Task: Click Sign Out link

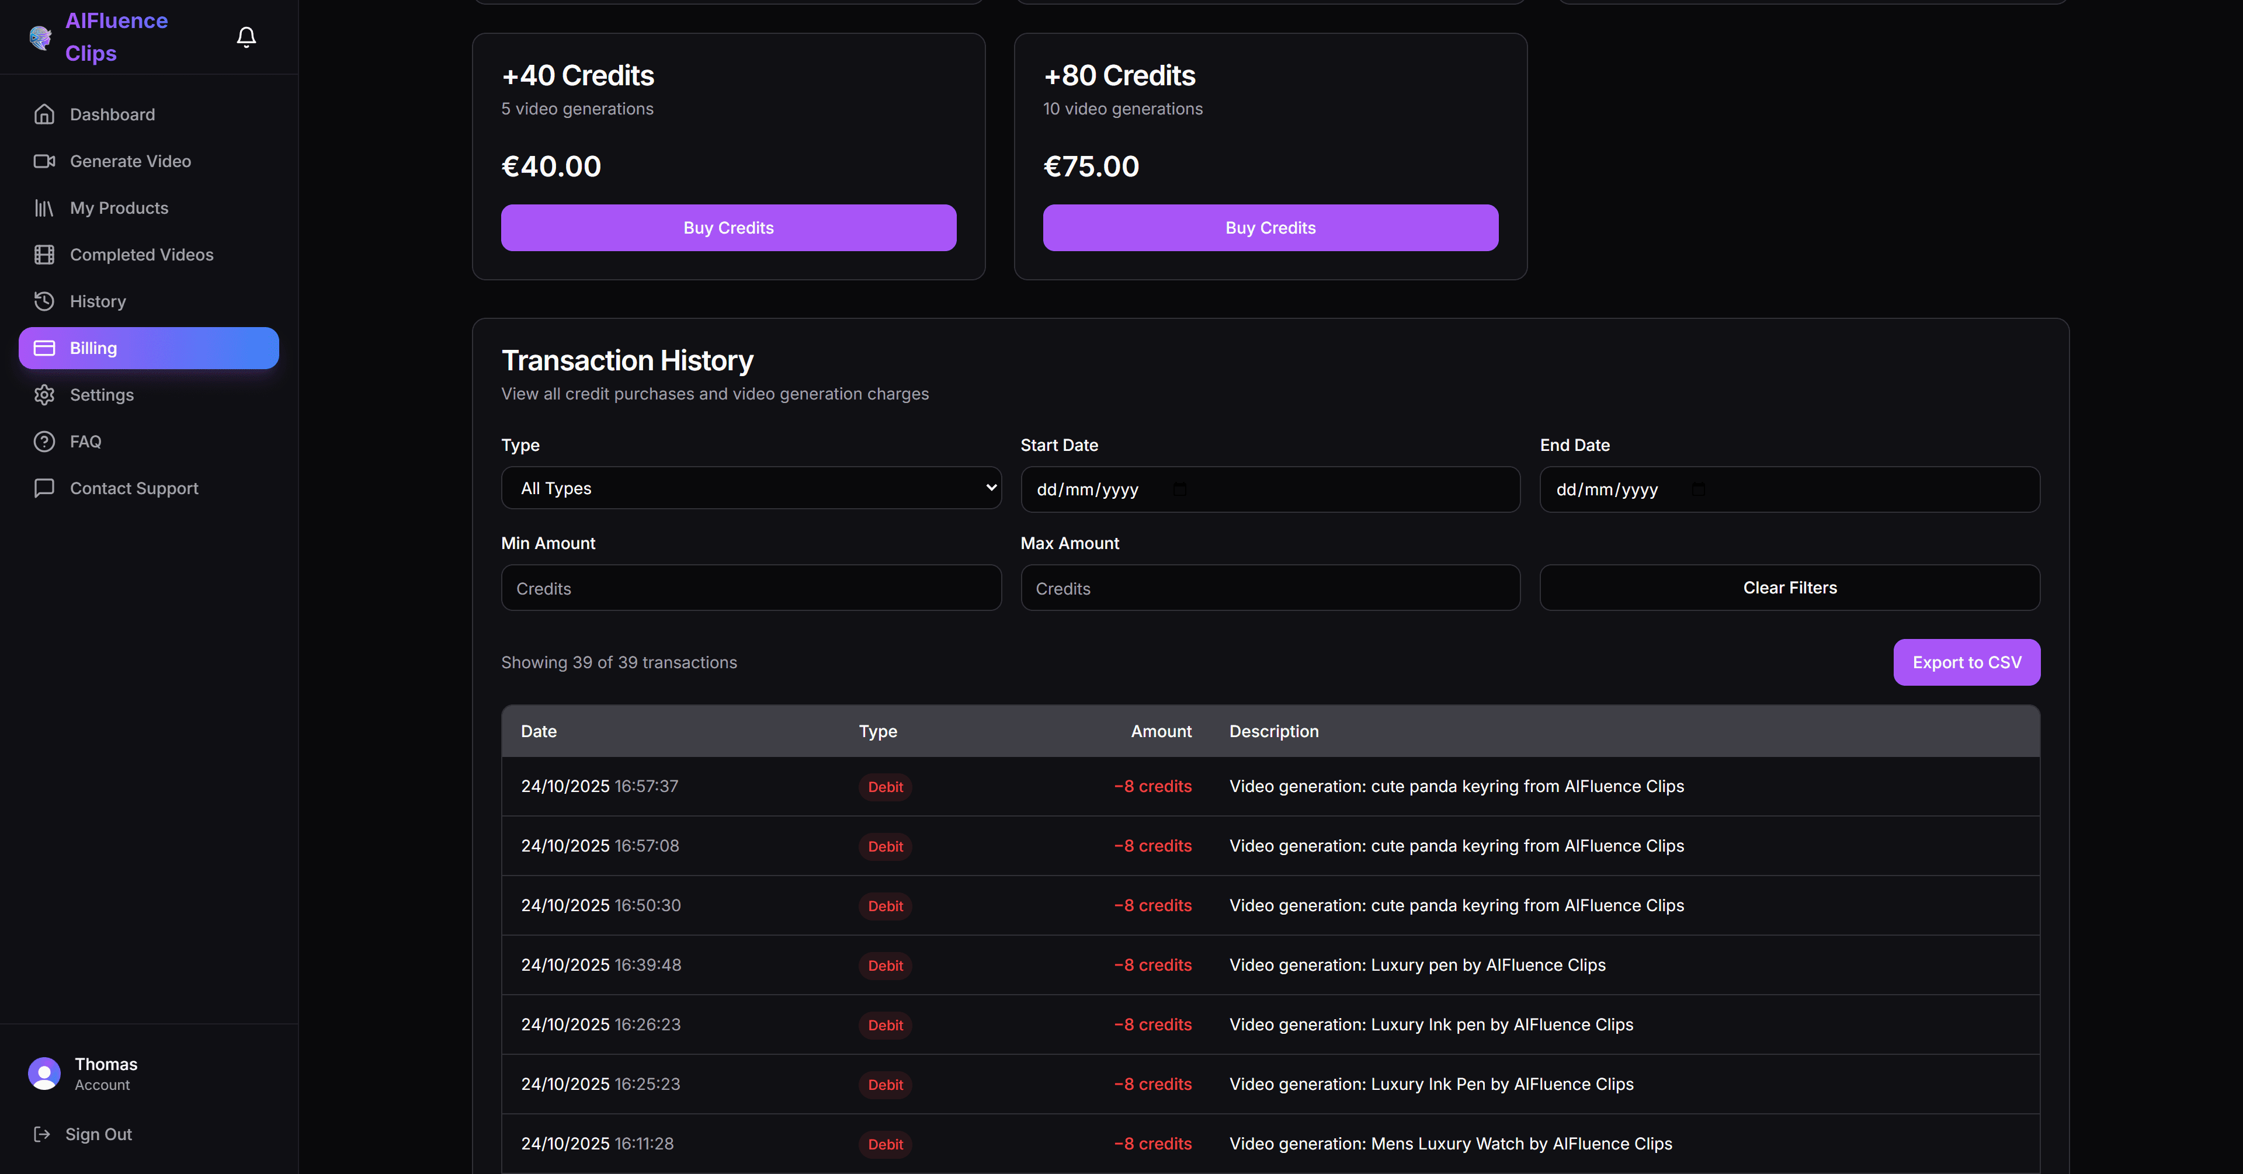Action: (x=98, y=1134)
